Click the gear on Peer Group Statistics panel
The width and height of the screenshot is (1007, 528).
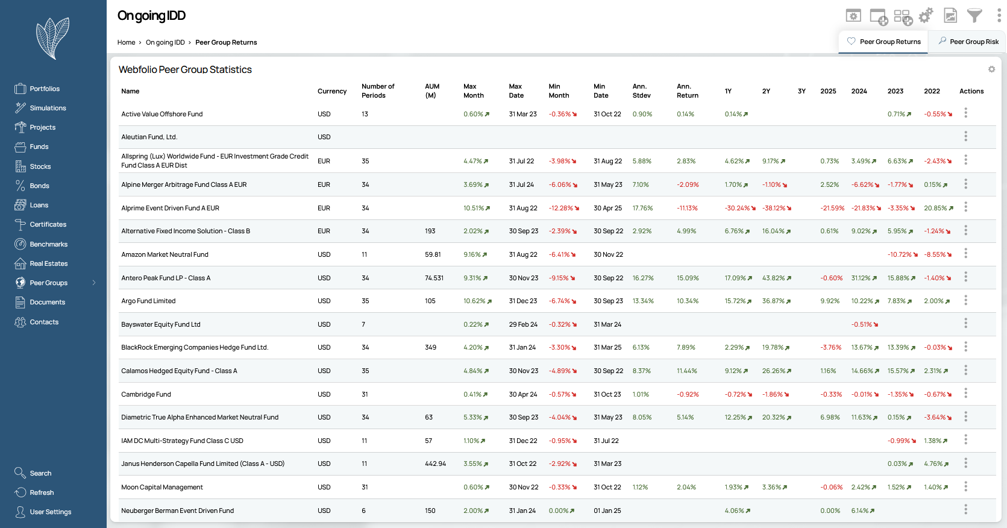click(991, 69)
